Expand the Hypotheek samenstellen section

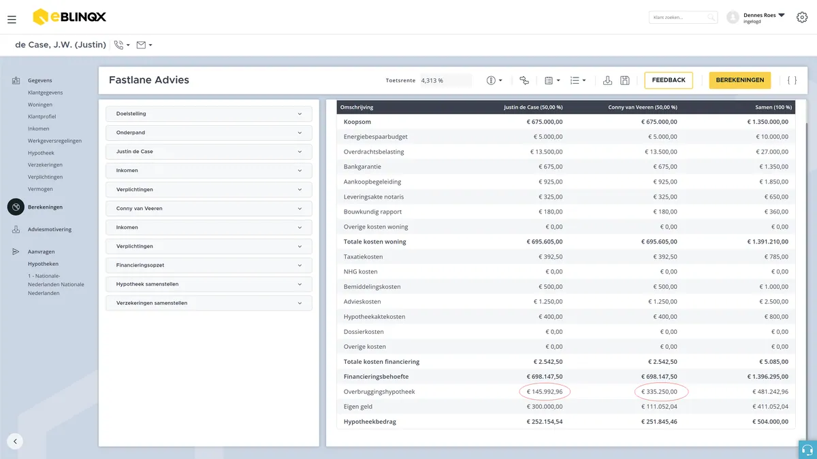coord(209,284)
